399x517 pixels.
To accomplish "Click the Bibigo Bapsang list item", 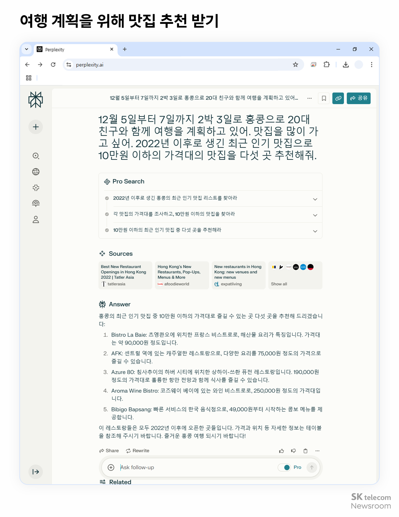I will 216,413.
